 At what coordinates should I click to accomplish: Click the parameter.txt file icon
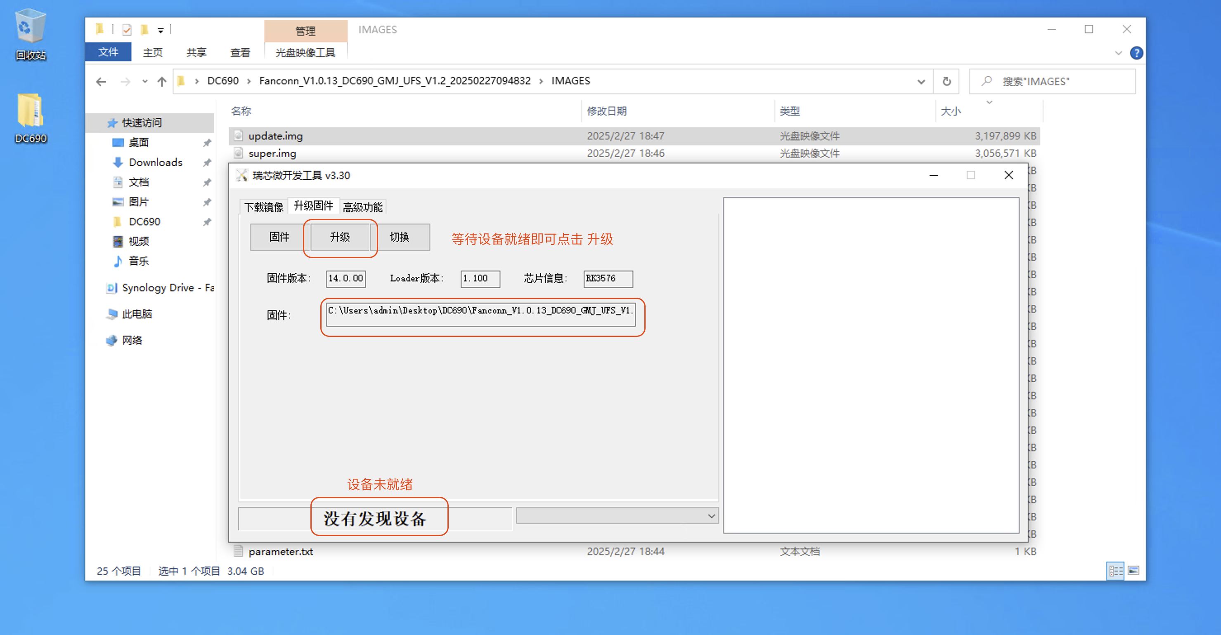(x=239, y=551)
